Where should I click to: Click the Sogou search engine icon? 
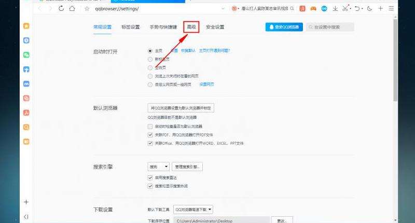pos(234,8)
